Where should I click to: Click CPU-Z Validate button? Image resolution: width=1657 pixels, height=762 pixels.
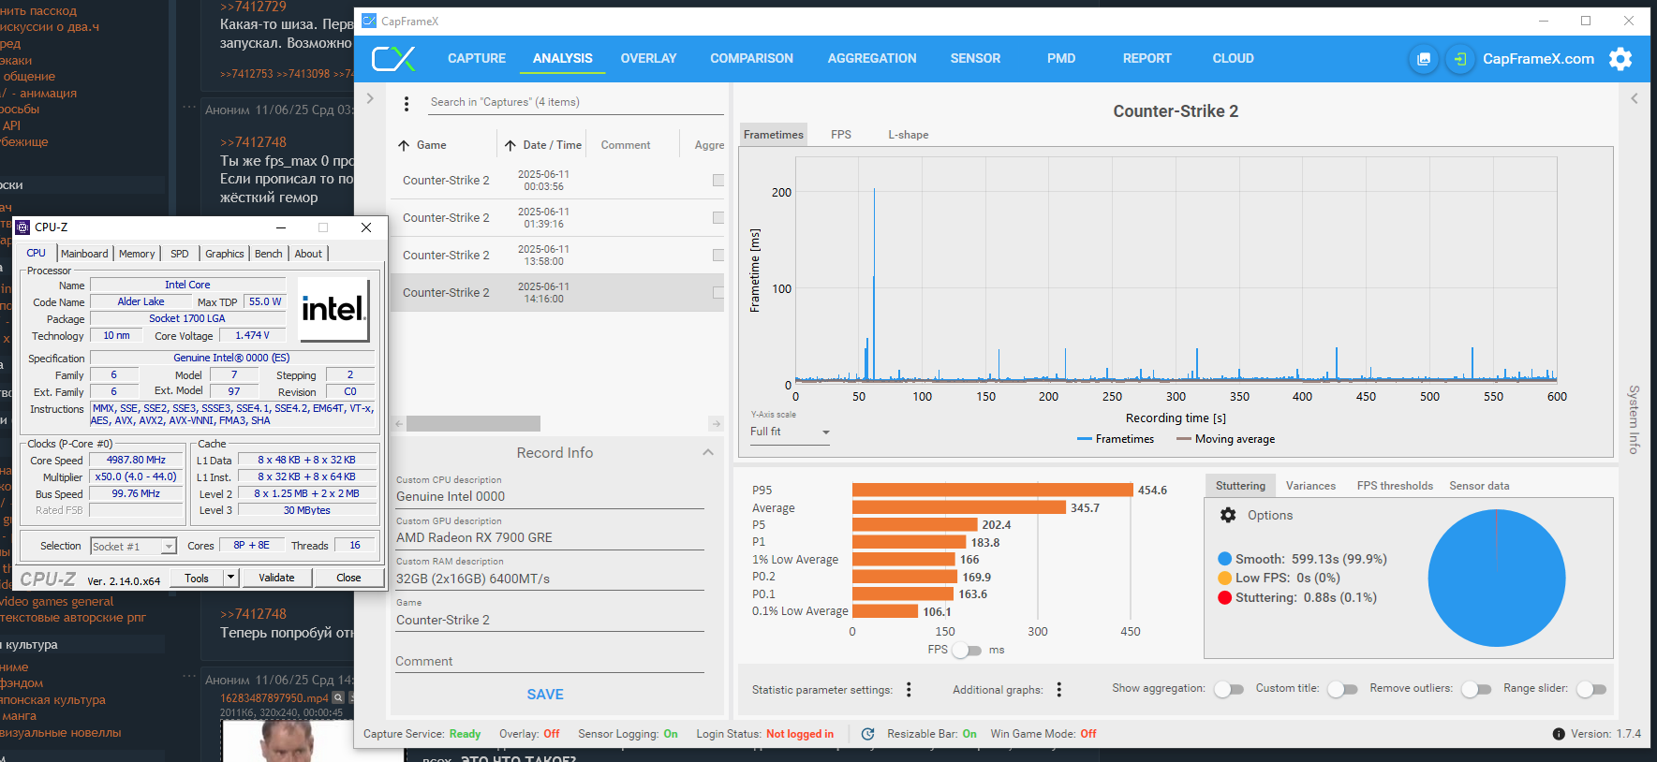276,578
